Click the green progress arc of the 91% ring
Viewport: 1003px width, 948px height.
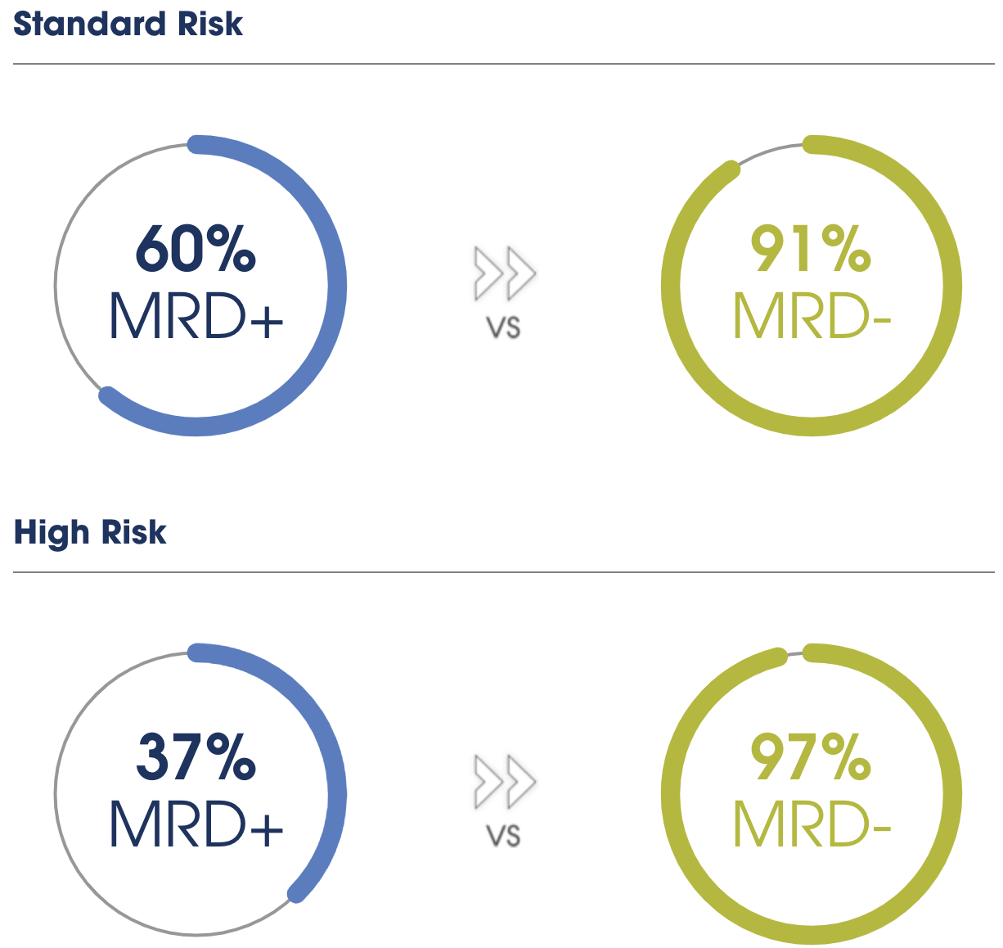[952, 287]
